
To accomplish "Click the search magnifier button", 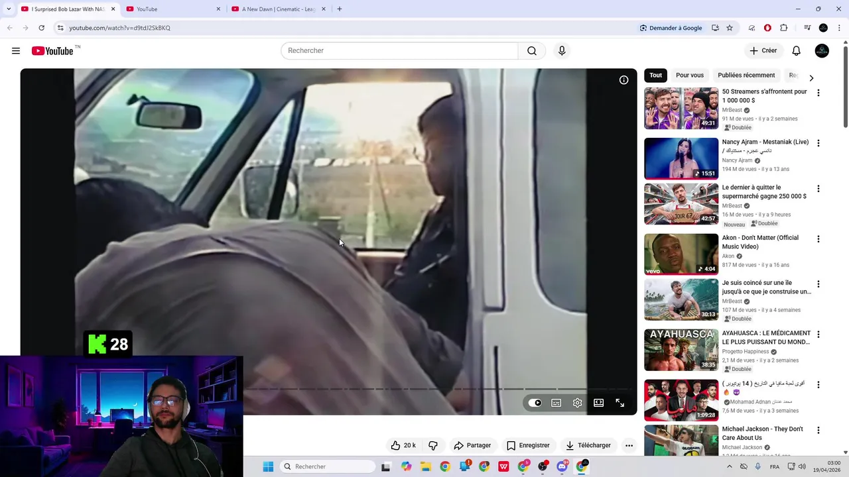I will pyautogui.click(x=532, y=50).
